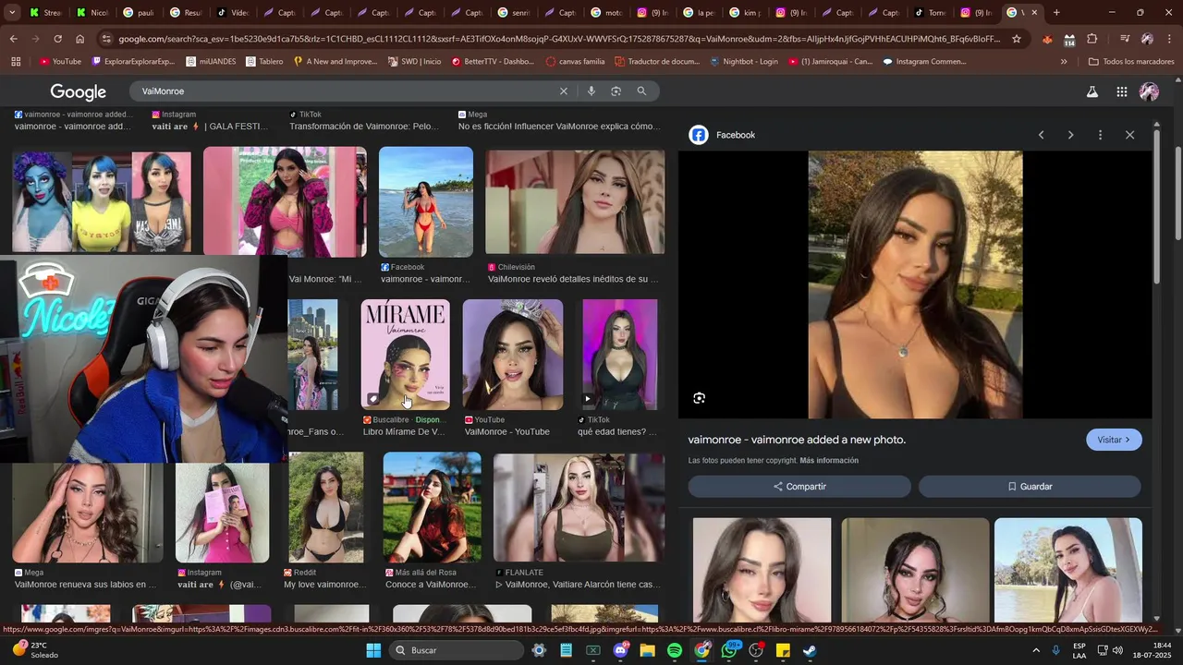Image resolution: width=1183 pixels, height=665 pixels.
Task: Change the ESP LAA keyboard language indicator
Action: click(1079, 650)
